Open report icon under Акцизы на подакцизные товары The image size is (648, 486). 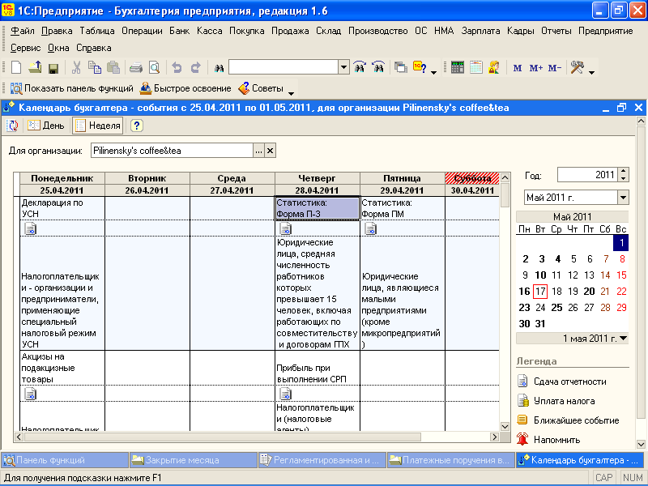(30, 394)
